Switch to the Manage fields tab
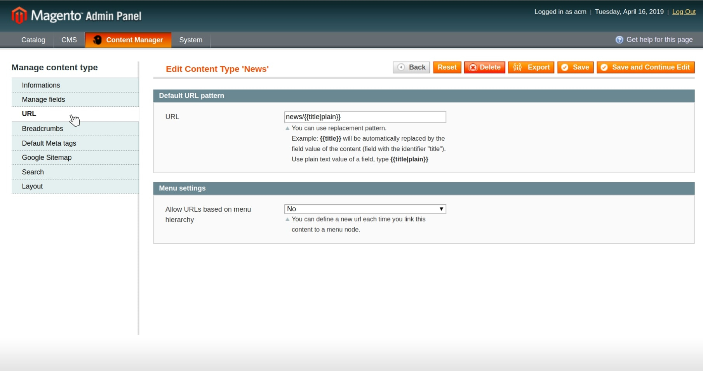Viewport: 703px width, 371px height. (44, 99)
